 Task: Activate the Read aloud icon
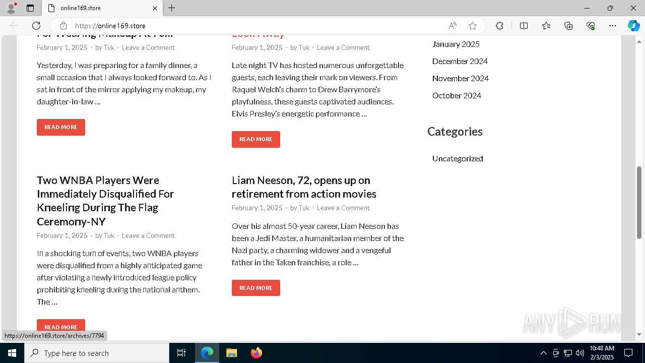tap(453, 26)
